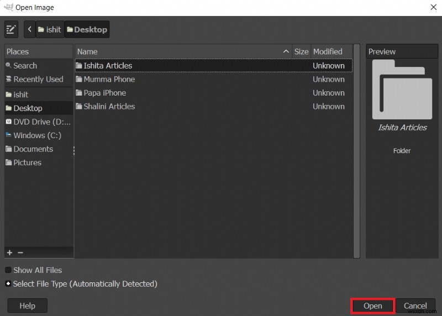Image resolution: width=442 pixels, height=316 pixels.
Task: Click the plus add-bookmark icon
Action: coord(9,252)
